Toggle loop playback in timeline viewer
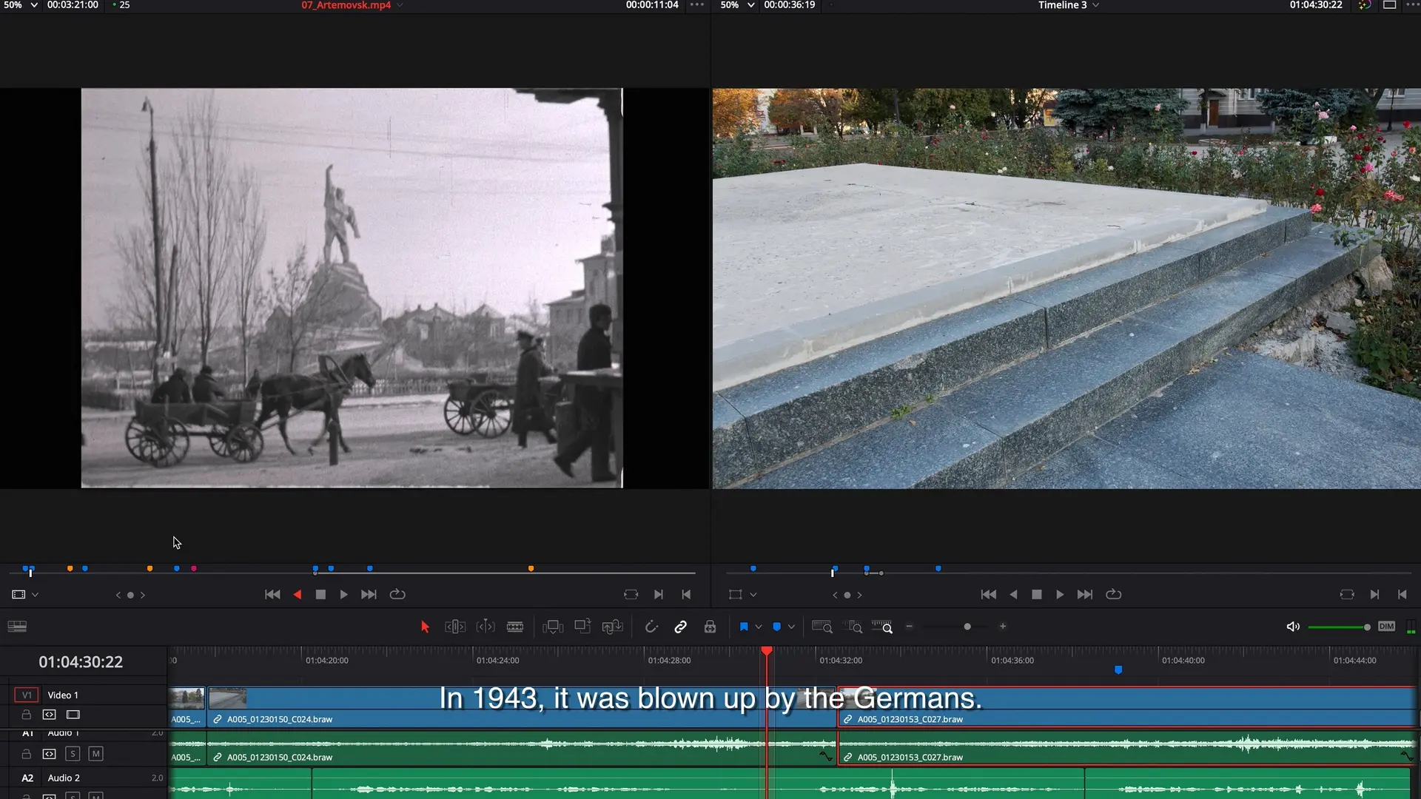 (x=1113, y=595)
